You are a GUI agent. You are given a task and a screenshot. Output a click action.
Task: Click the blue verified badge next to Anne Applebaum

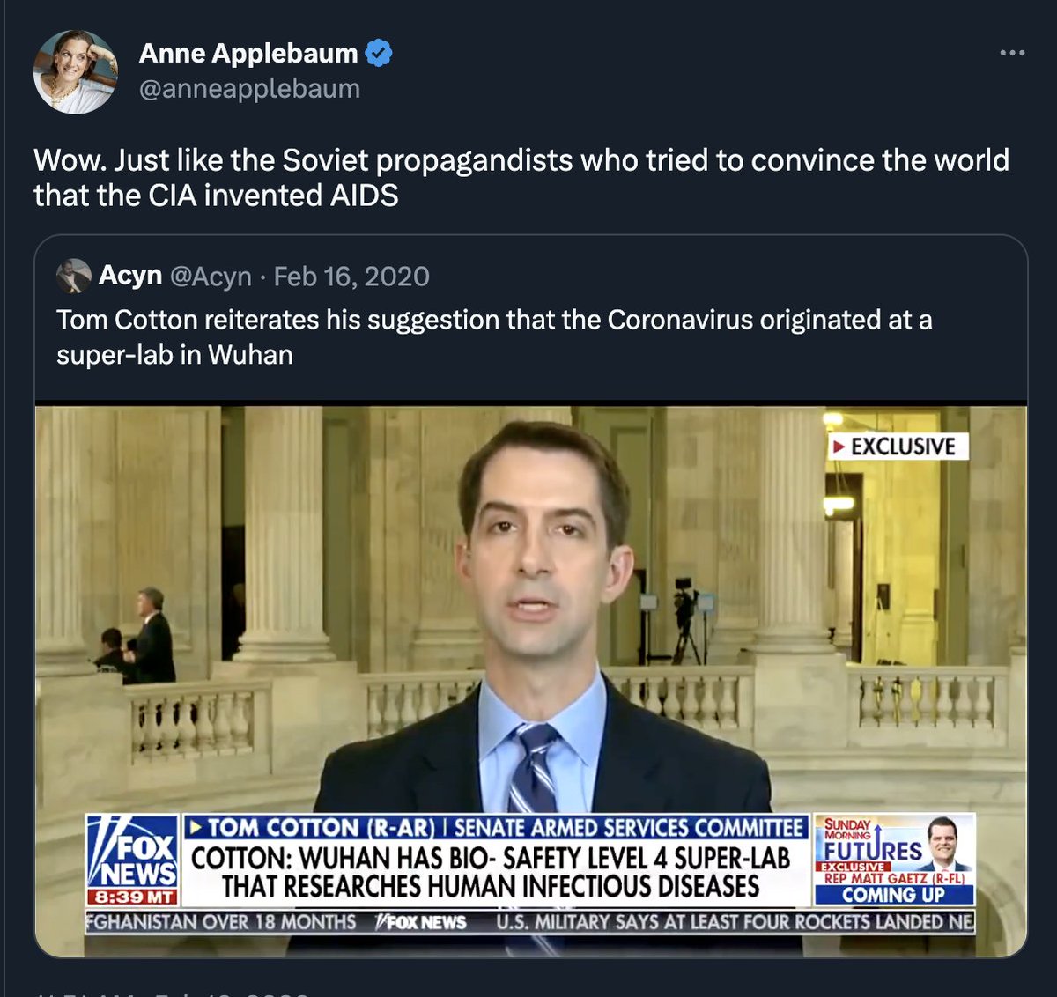[379, 53]
